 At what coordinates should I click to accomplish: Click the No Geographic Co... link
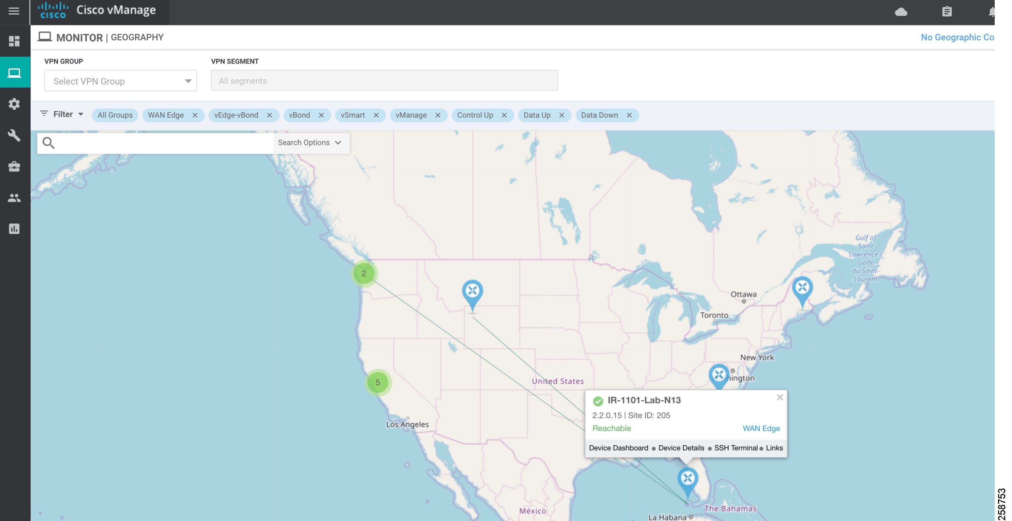[957, 37]
